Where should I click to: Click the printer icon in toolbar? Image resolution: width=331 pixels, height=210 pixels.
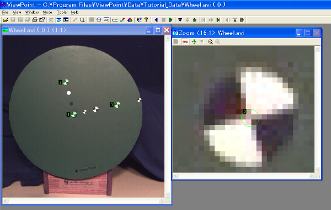click(35, 20)
